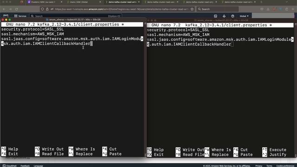Switch to Clusters MSK browser tab

point(43,2)
